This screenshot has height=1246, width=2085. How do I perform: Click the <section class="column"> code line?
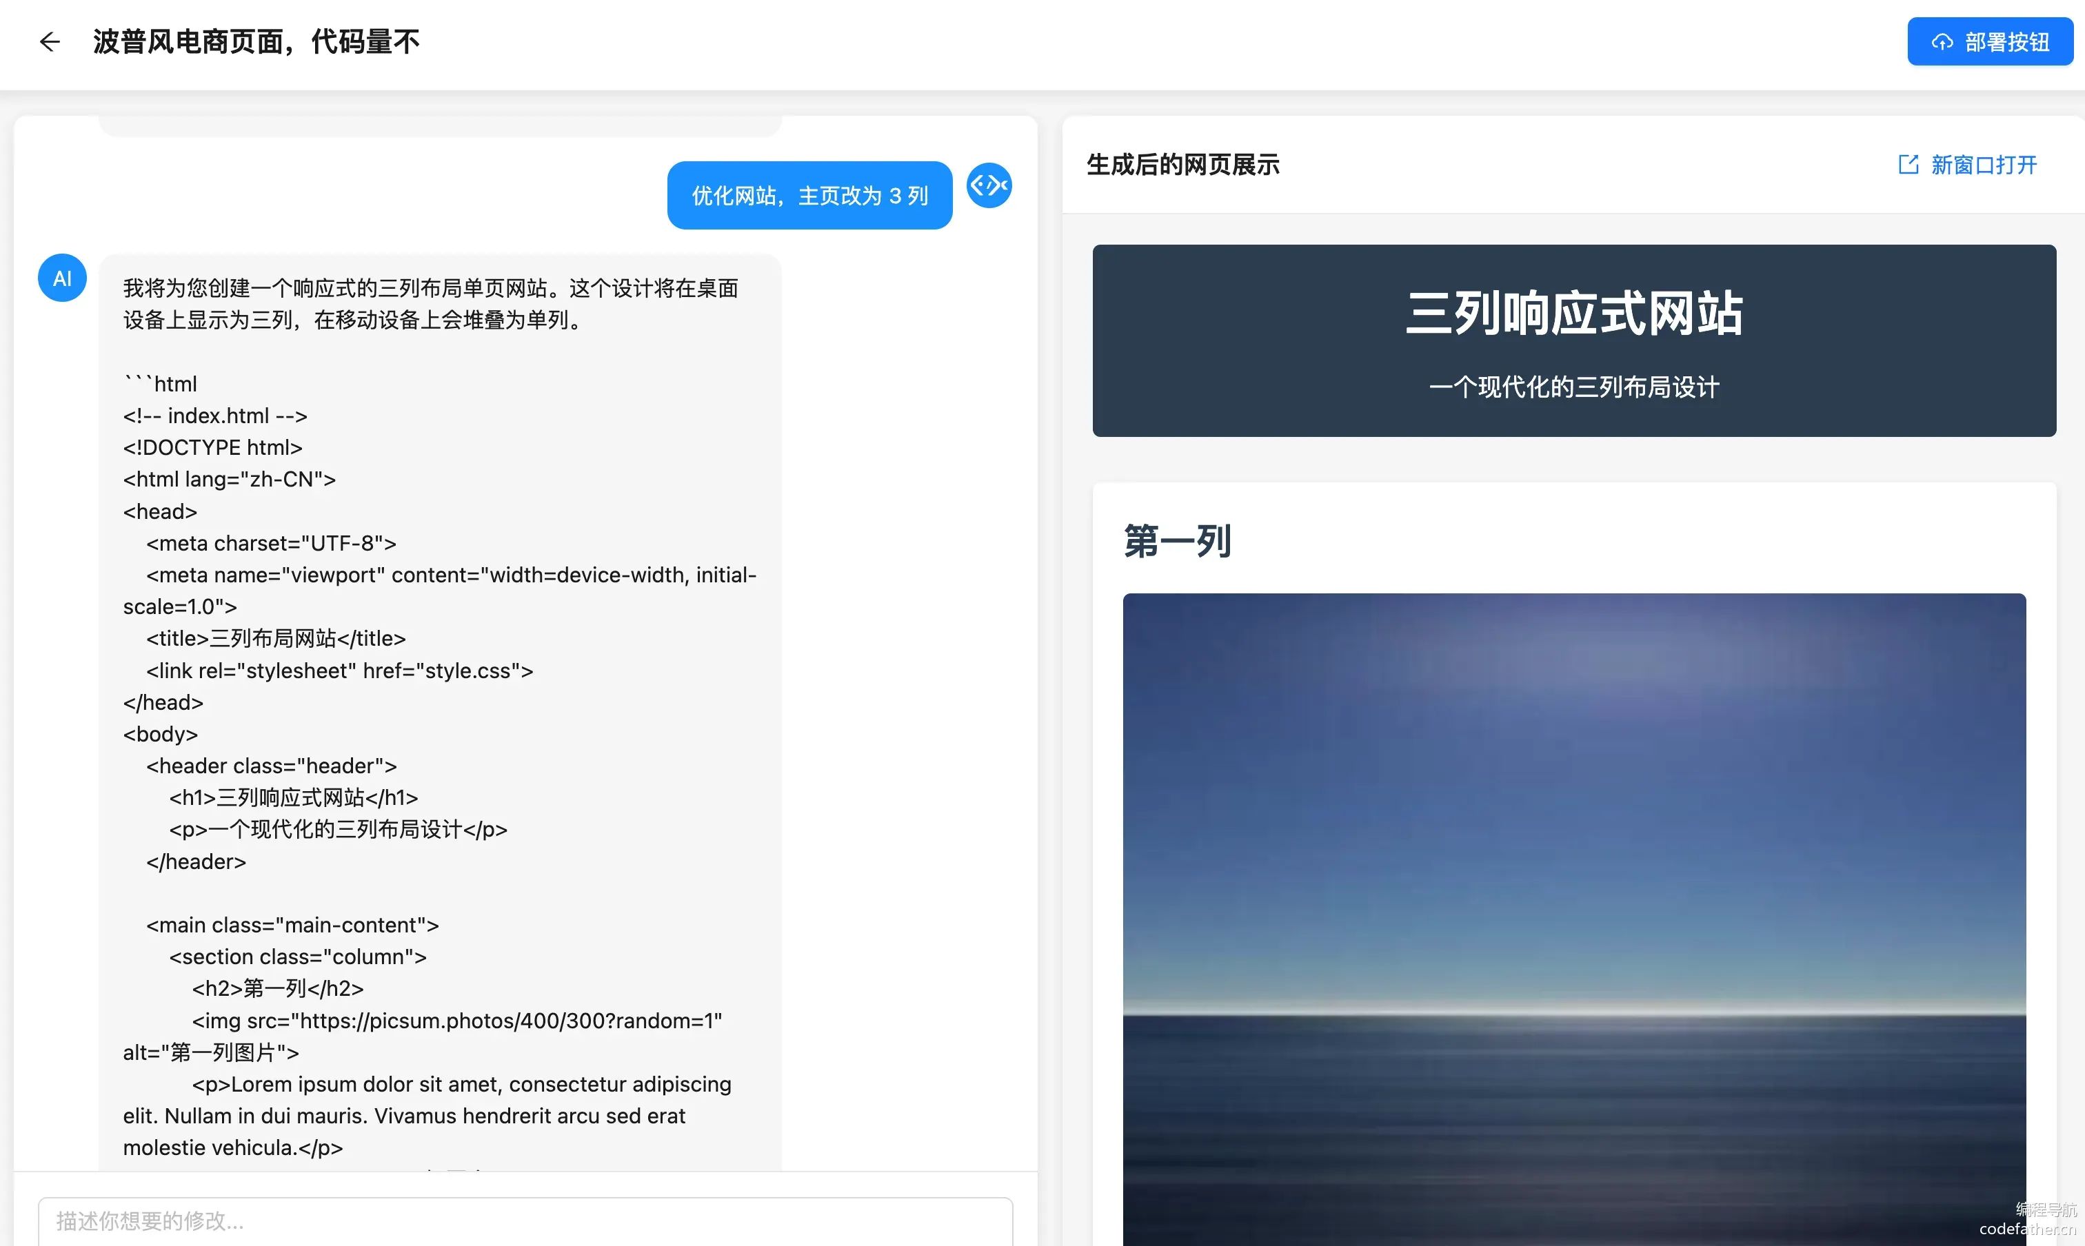pyautogui.click(x=297, y=957)
